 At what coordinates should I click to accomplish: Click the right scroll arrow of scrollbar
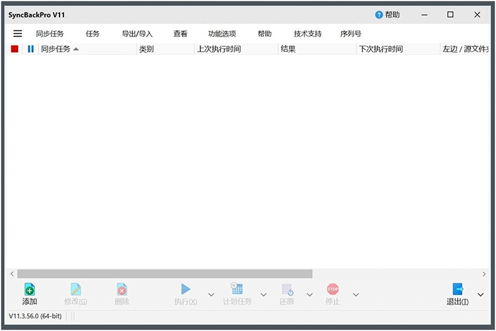pyautogui.click(x=484, y=273)
